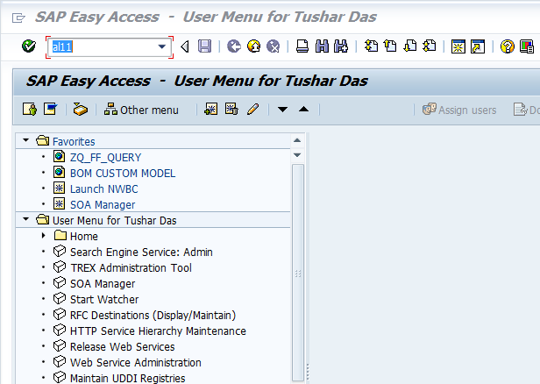This screenshot has width=540, height=384.
Task: Click the tree scrollbar up arrow
Action: [297, 140]
